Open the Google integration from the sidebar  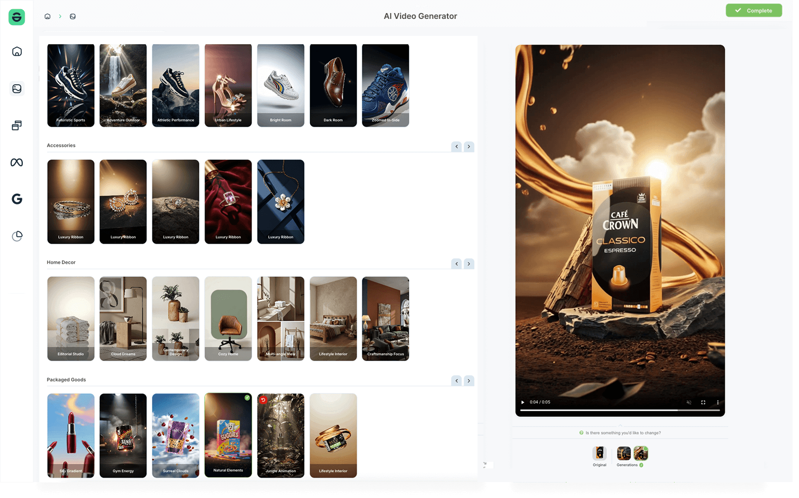click(x=16, y=199)
